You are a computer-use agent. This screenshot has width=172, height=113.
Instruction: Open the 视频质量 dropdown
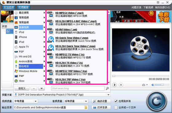pyautogui.click(x=36, y=101)
